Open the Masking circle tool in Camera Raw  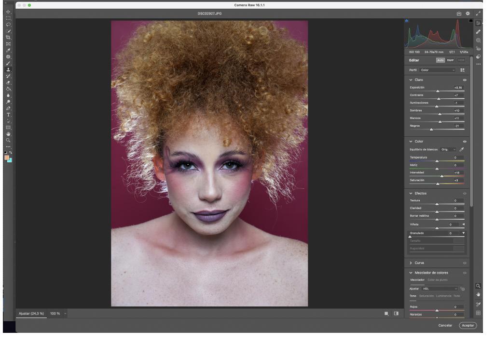(x=478, y=40)
